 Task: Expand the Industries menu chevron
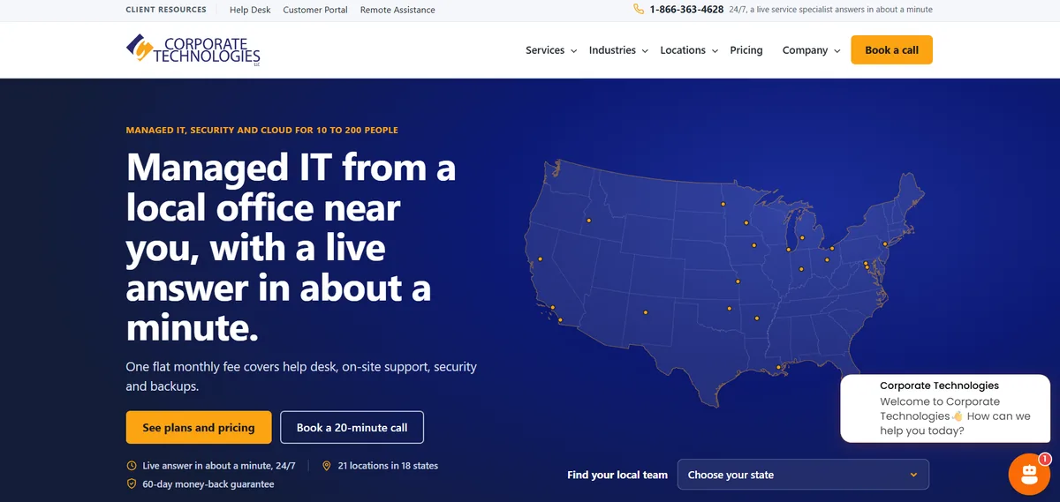click(x=645, y=51)
